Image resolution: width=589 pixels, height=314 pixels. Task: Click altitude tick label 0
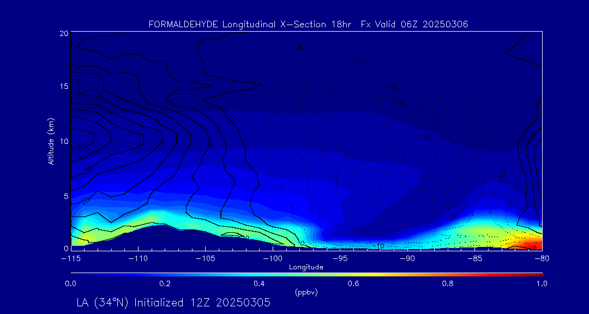coord(66,248)
